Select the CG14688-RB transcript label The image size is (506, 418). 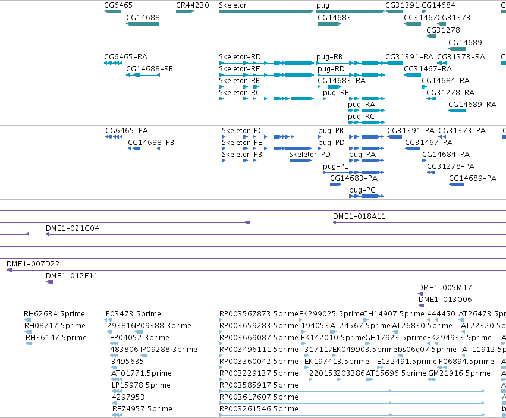point(149,69)
